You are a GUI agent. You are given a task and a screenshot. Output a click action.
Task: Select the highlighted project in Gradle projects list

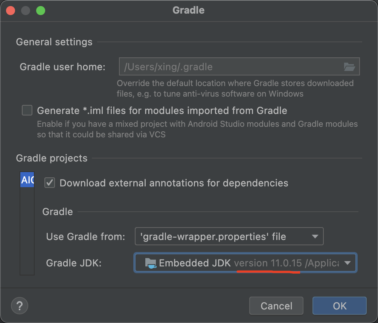pyautogui.click(x=27, y=180)
